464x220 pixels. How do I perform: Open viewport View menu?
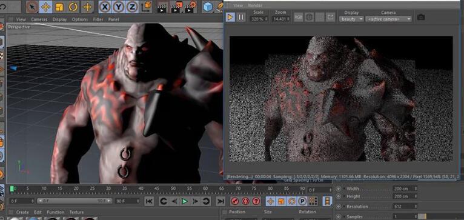click(x=21, y=19)
